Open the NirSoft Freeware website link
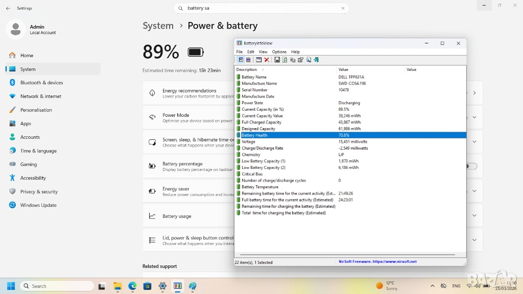Screen dimensions: 523x294 click(x=377, y=262)
